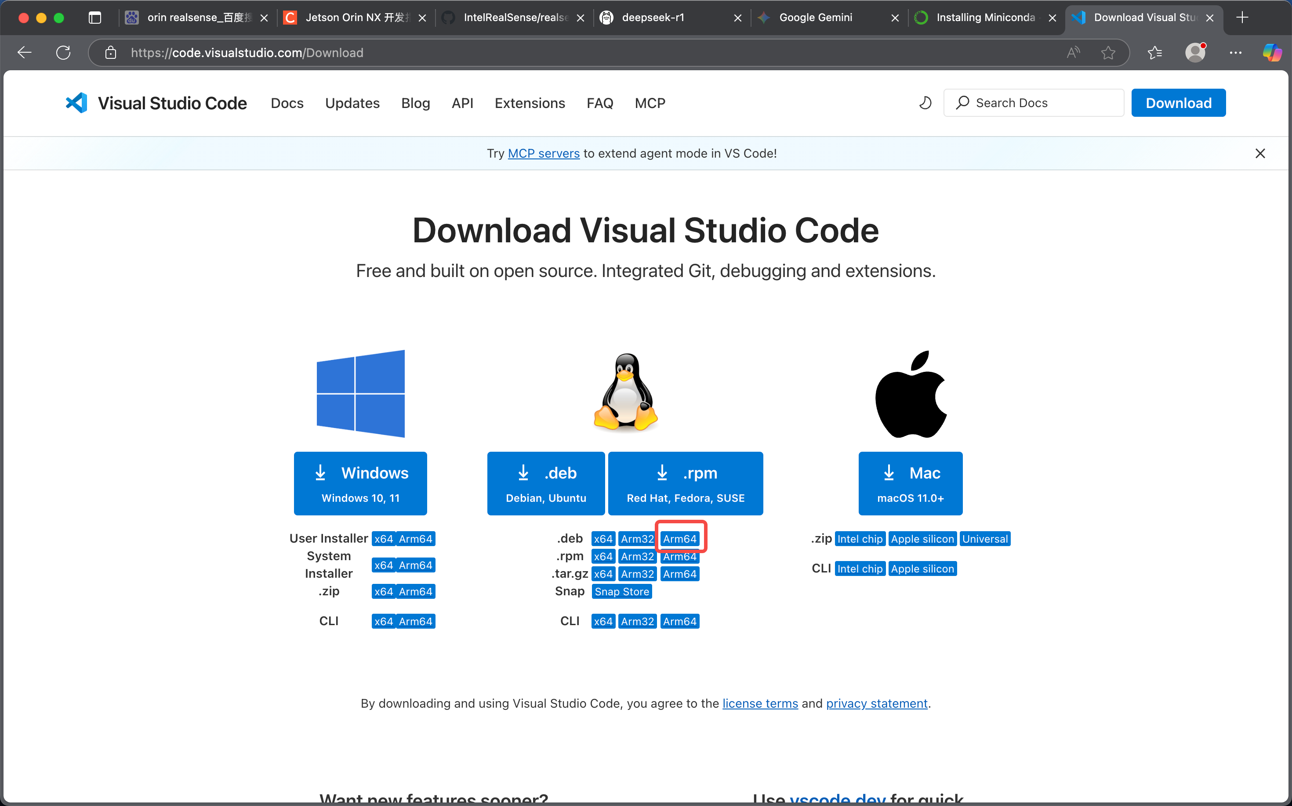Select Mac .zip Intel chip
The height and width of the screenshot is (806, 1292).
pos(860,539)
